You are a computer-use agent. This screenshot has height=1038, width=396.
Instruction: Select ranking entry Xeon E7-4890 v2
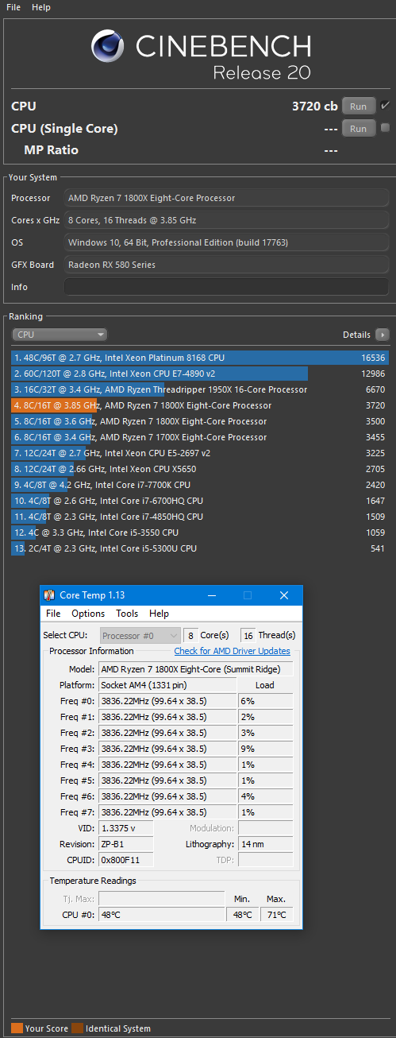[200, 374]
